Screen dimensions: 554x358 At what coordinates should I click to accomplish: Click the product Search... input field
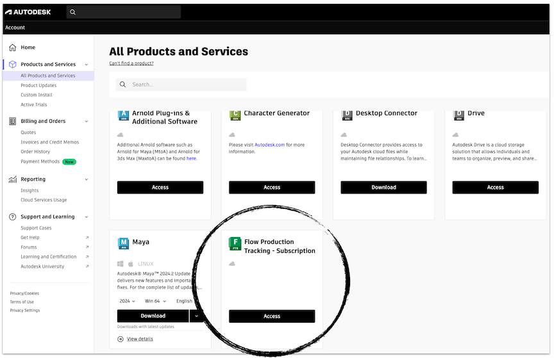tap(181, 85)
